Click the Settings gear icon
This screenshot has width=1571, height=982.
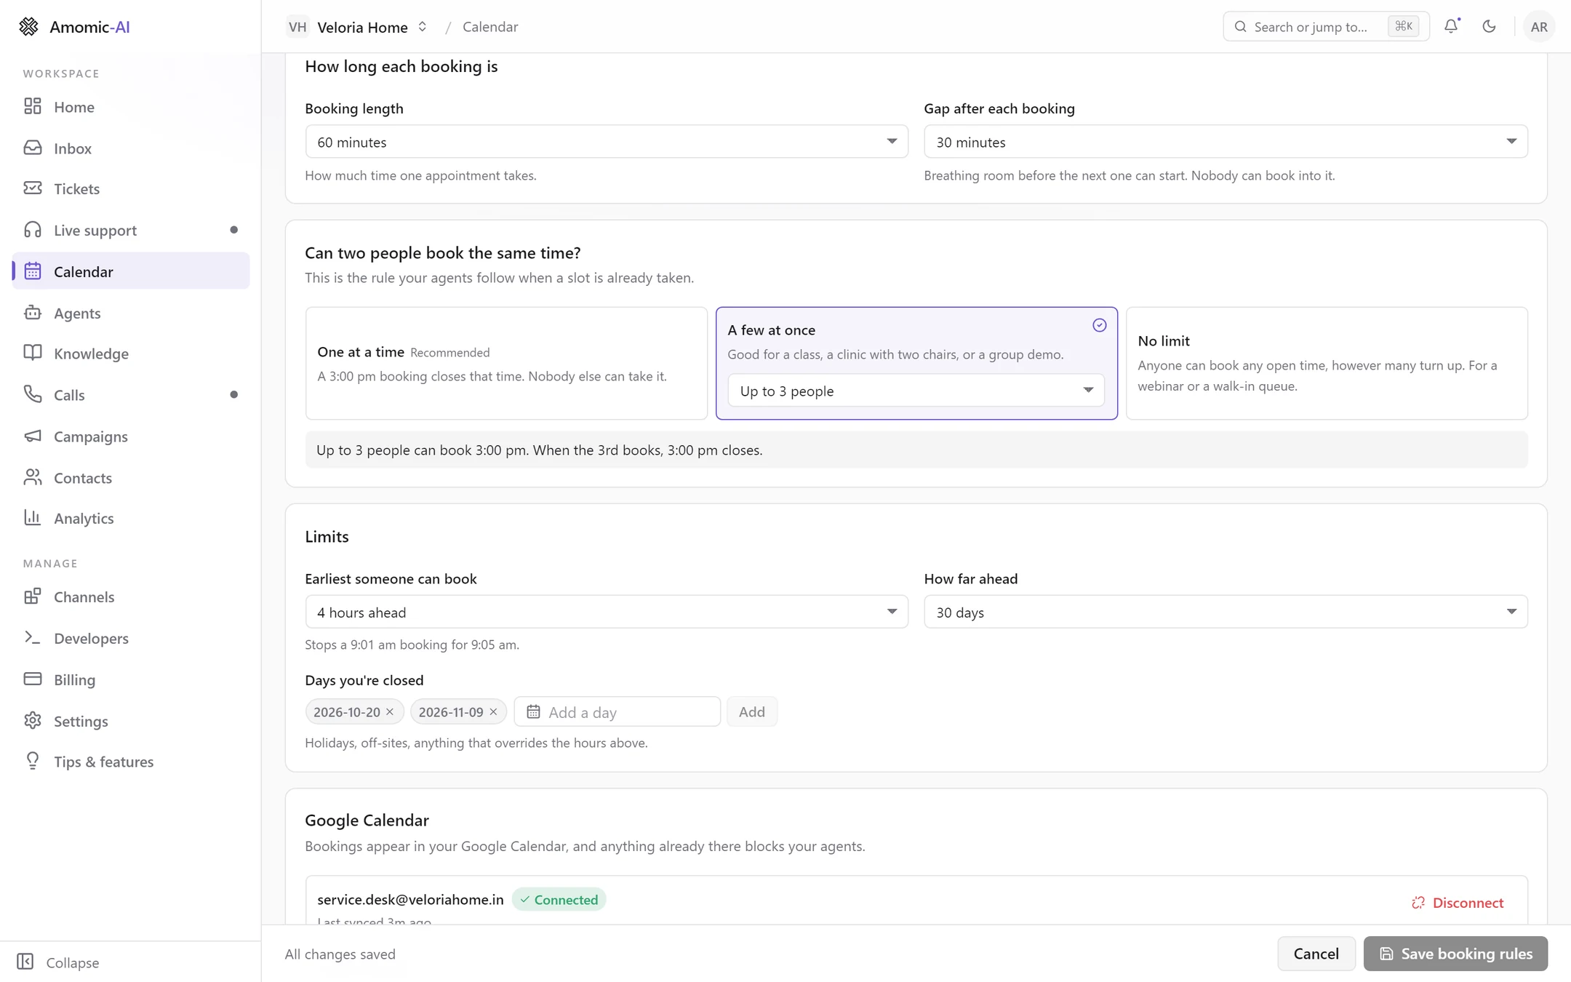[x=33, y=720]
